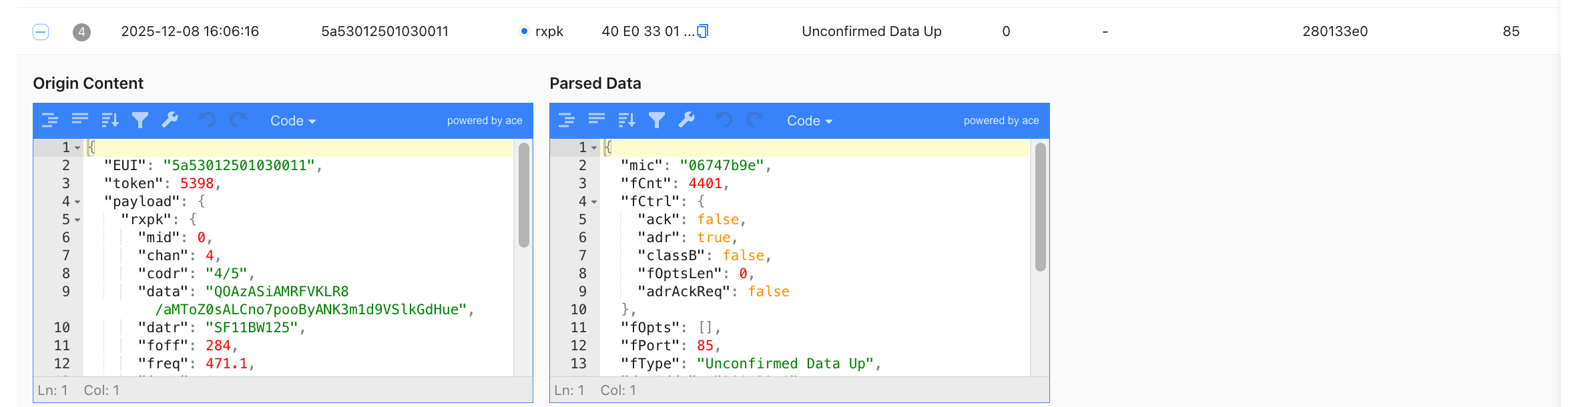1582x407 pixels.
Task: Compact JSON in Origin Content editor
Action: (80, 120)
